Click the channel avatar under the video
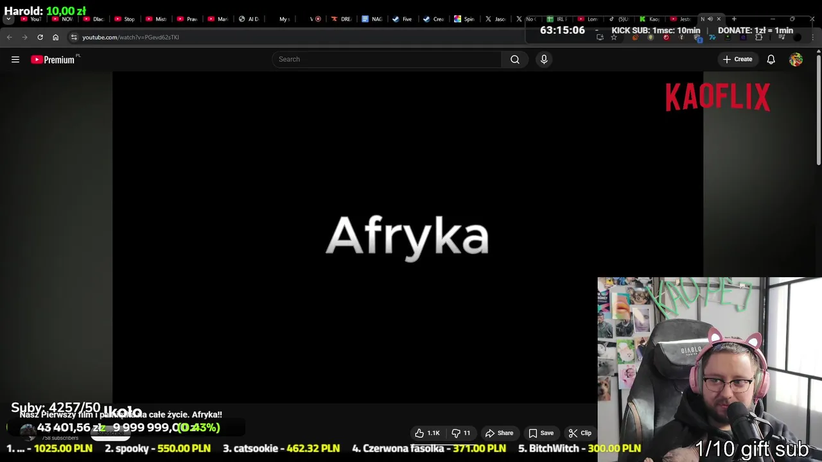The height and width of the screenshot is (462, 822). tap(27, 431)
